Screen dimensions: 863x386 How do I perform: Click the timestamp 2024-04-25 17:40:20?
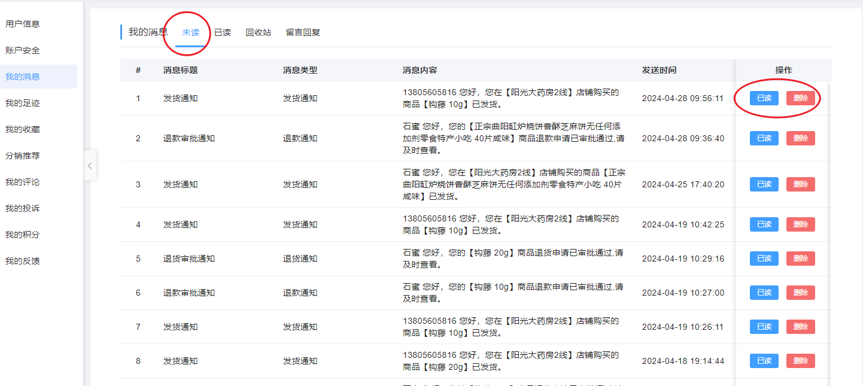683,184
